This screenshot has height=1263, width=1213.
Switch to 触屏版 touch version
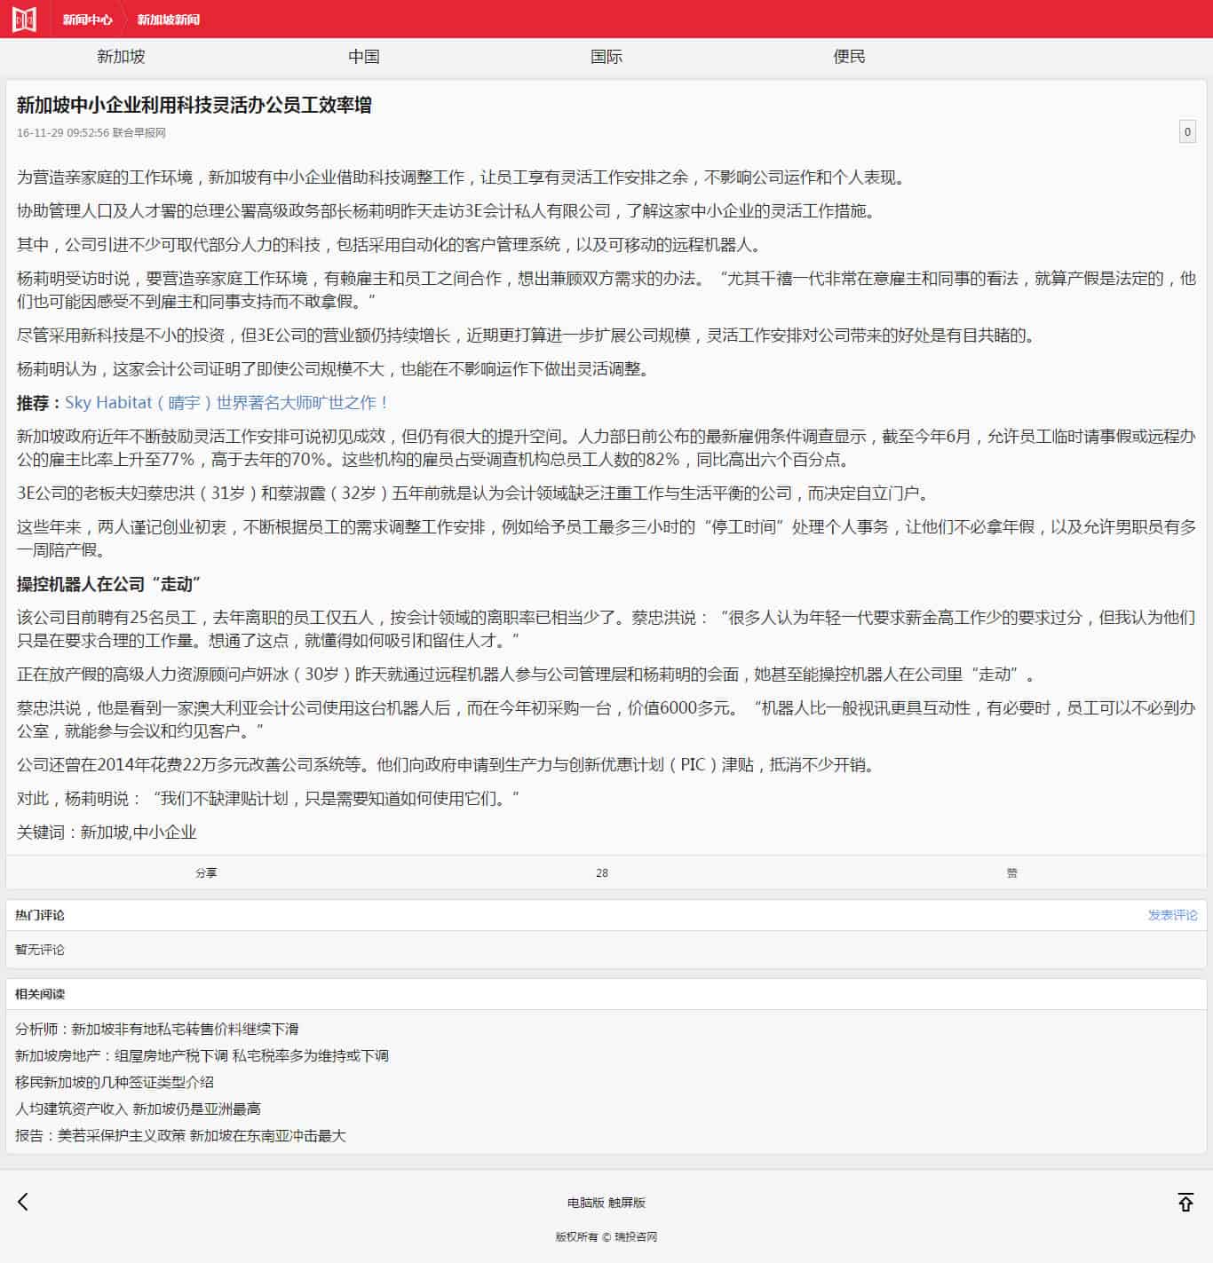point(627,1203)
